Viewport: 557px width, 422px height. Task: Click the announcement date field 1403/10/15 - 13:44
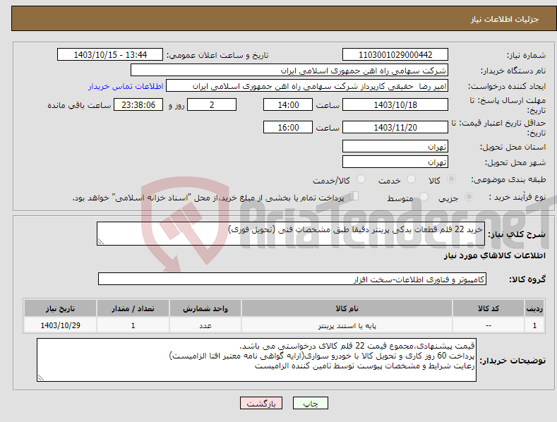click(x=110, y=55)
